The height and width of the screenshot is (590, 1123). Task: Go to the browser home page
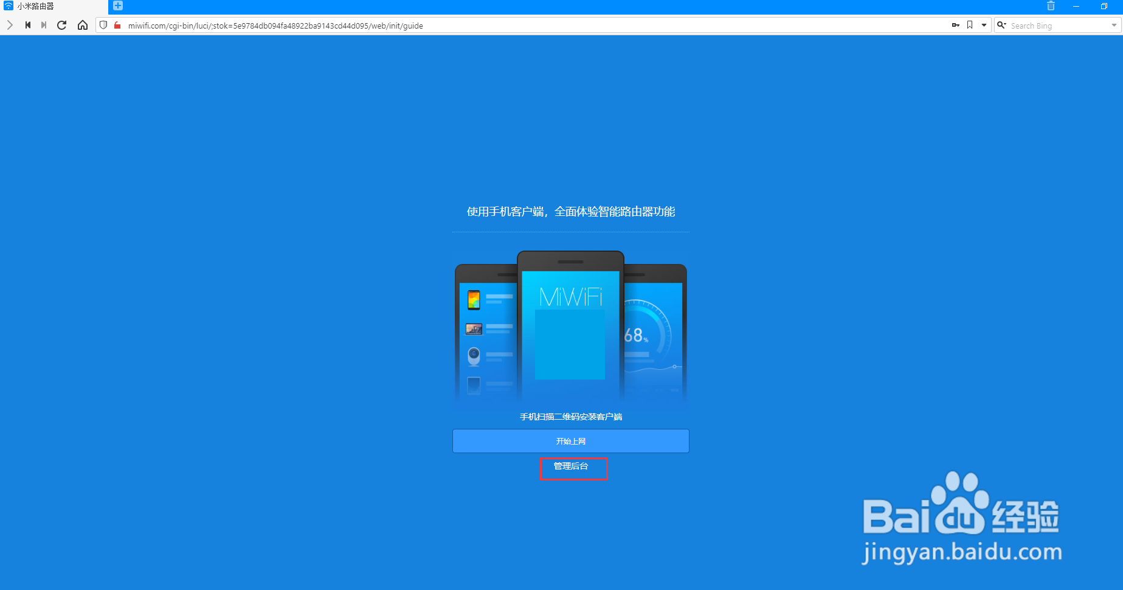(83, 25)
